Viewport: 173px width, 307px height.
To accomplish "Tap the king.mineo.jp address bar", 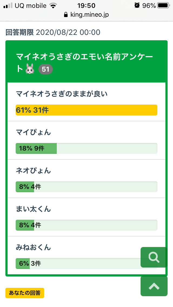I will click(86, 15).
